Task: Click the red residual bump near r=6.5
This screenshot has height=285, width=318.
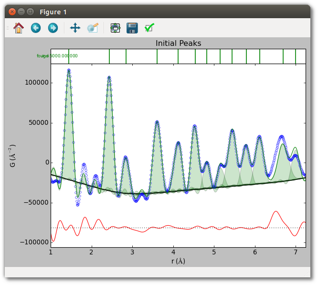Action: [276, 212]
